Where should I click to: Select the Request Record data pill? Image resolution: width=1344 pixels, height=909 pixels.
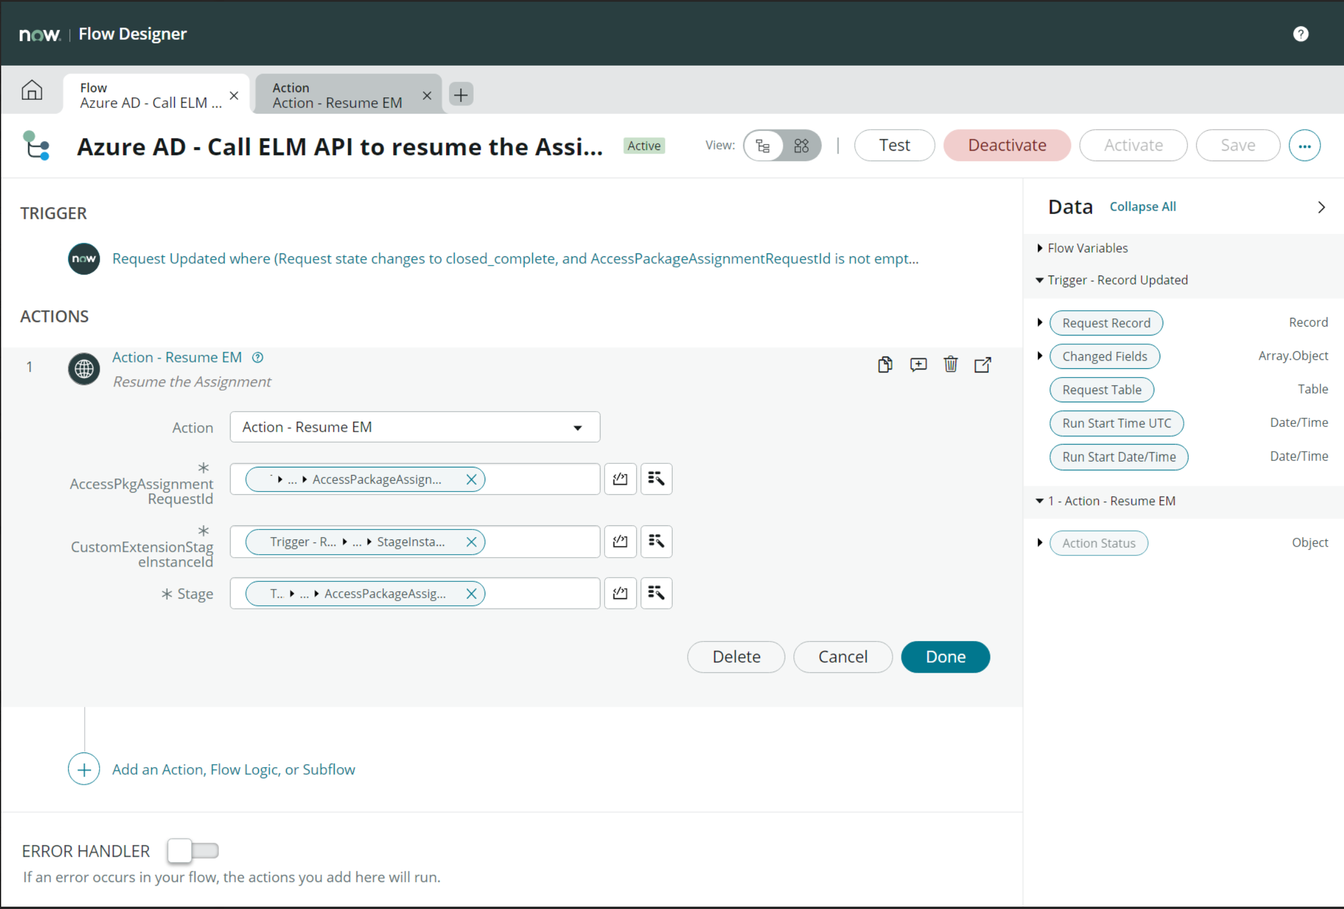(1106, 323)
